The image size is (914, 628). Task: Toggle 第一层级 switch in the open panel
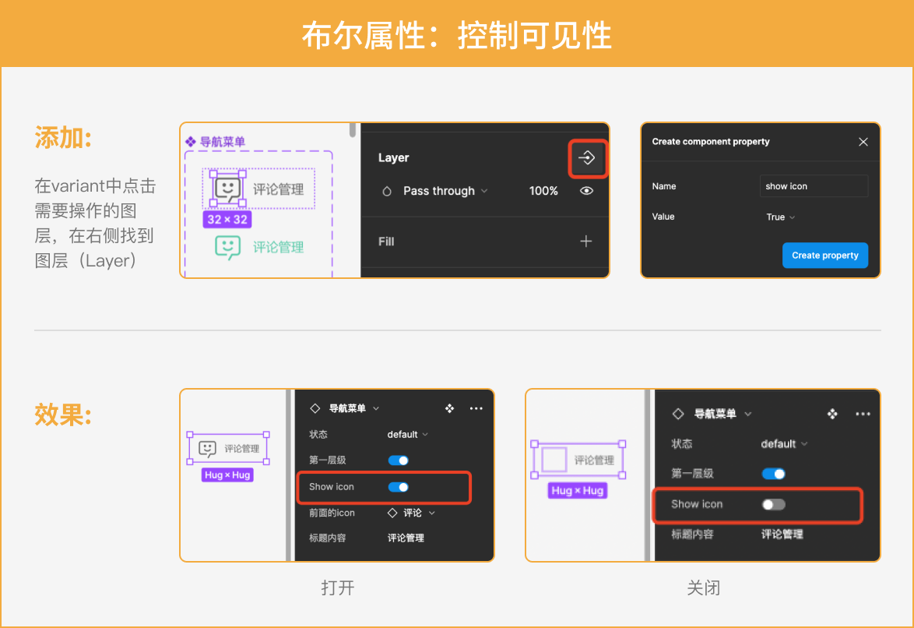[399, 460]
